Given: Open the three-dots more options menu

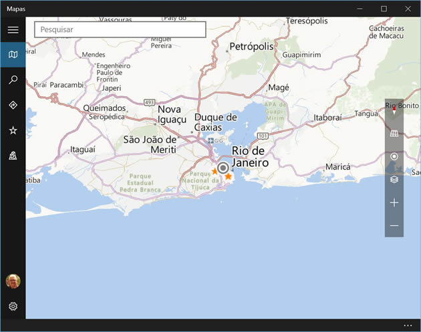Looking at the screenshot, I should click(x=408, y=325).
